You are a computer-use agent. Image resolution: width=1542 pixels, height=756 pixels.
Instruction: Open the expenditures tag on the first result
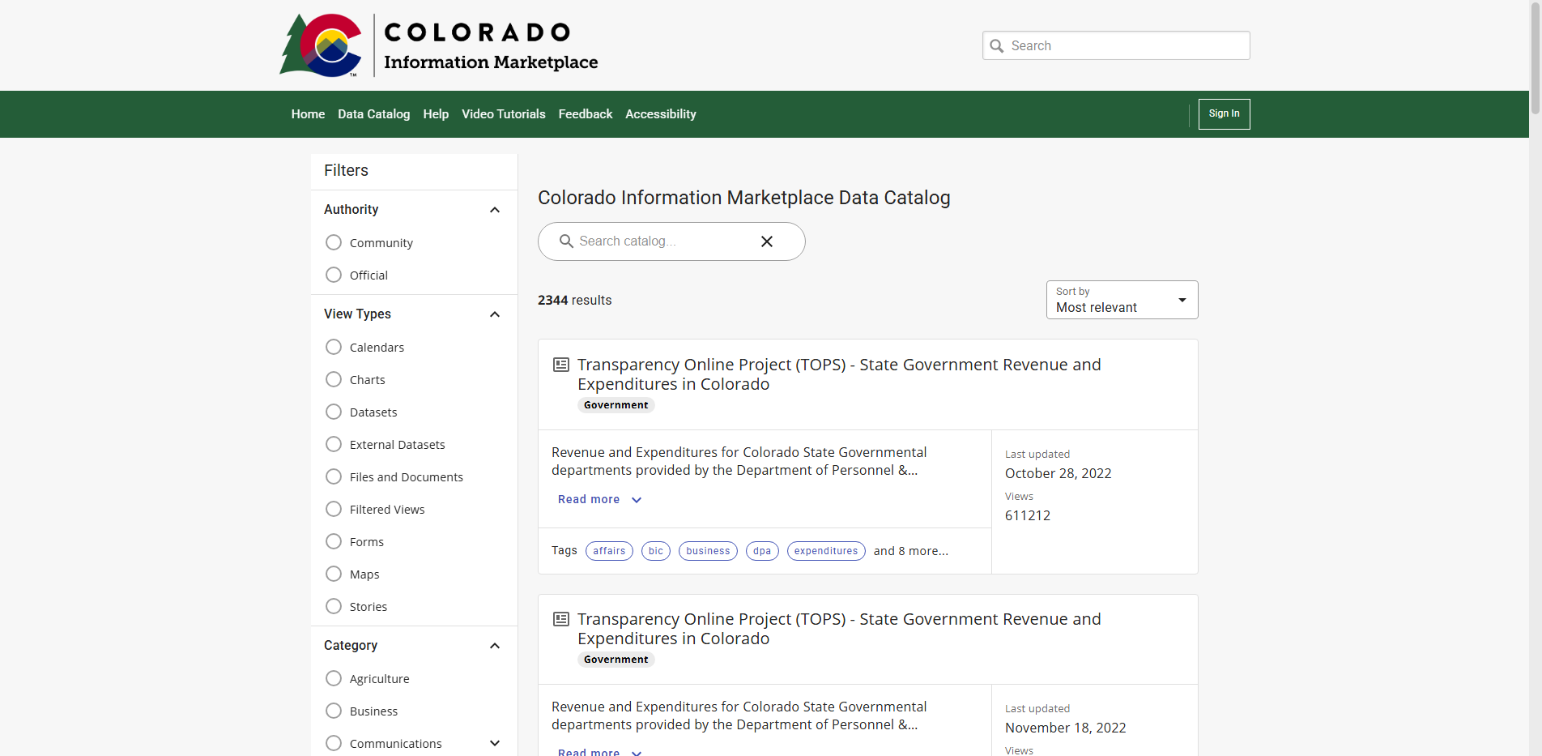(825, 550)
